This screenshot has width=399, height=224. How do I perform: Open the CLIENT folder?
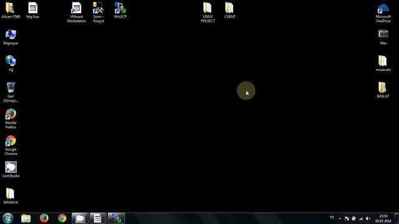(x=229, y=10)
